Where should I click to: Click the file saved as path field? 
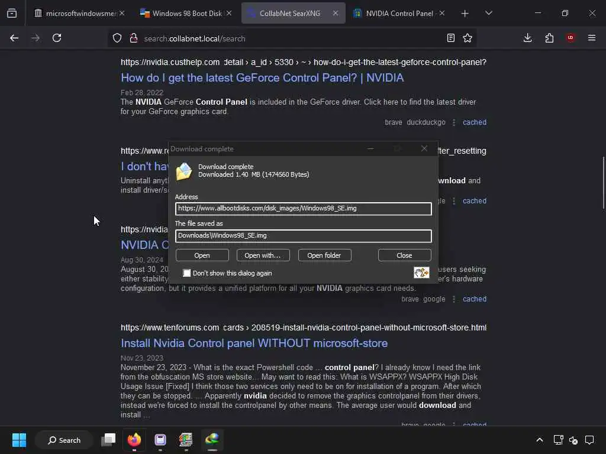tap(303, 235)
